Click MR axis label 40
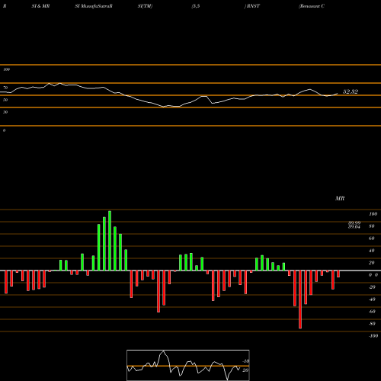Screen dimensions: 381x381 pos(371,251)
